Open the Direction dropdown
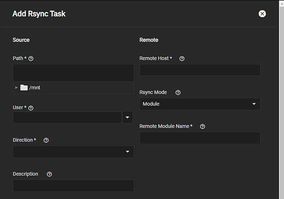 [x=73, y=152]
